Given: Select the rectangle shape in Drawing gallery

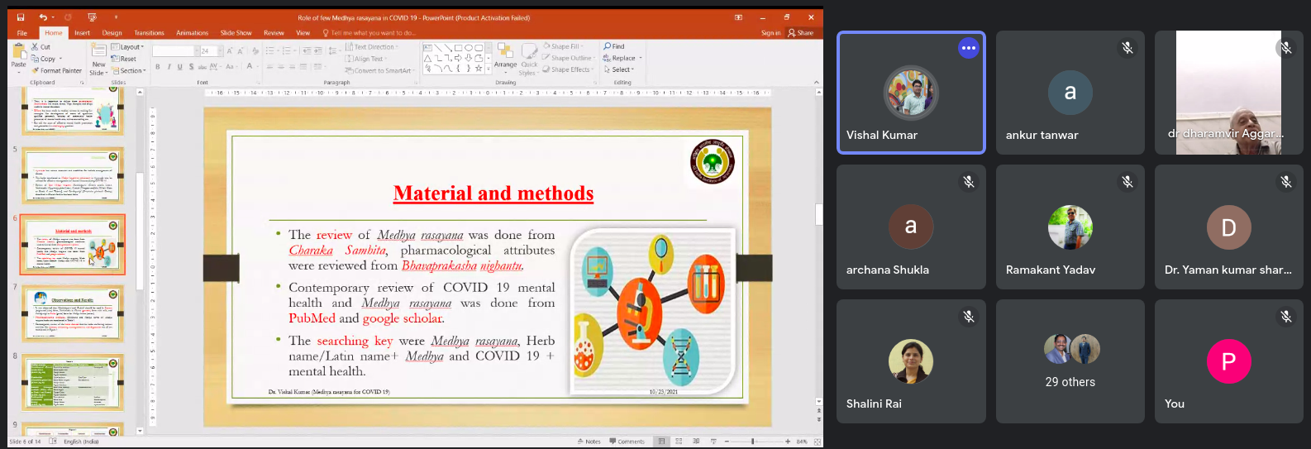Looking at the screenshot, I should click(457, 48).
